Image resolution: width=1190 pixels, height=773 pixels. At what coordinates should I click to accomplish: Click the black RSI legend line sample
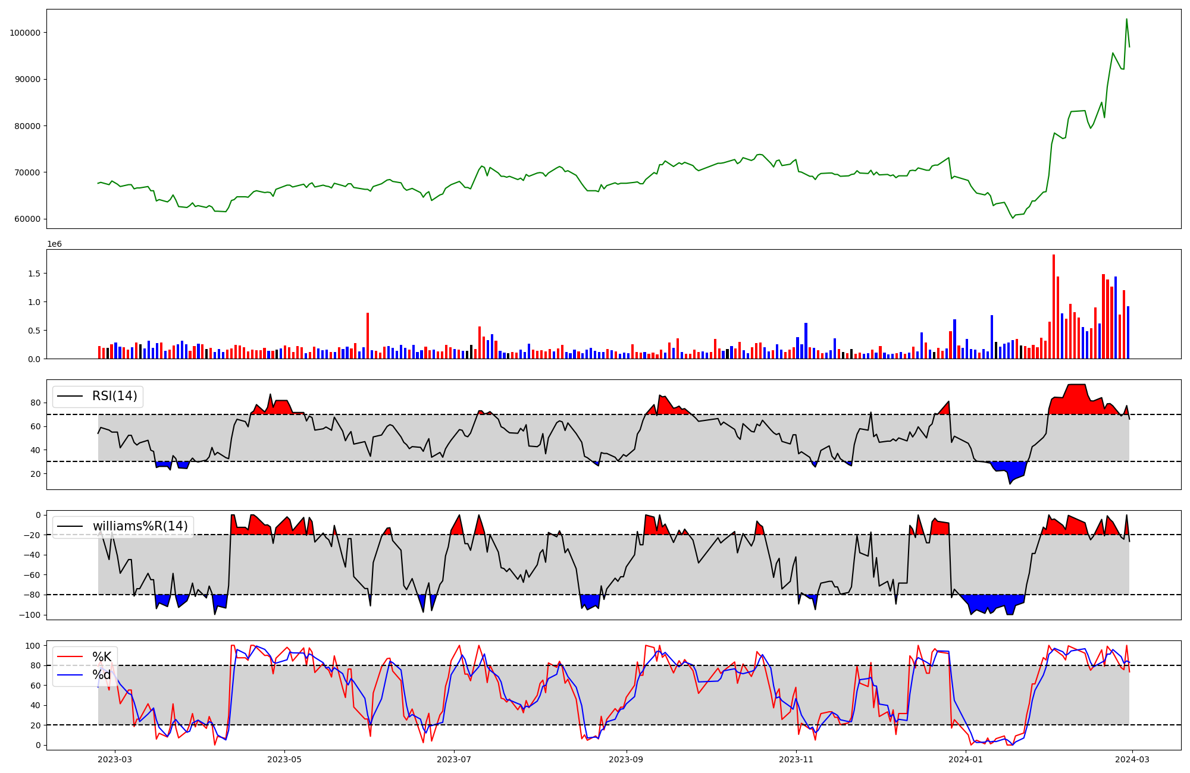click(x=70, y=396)
